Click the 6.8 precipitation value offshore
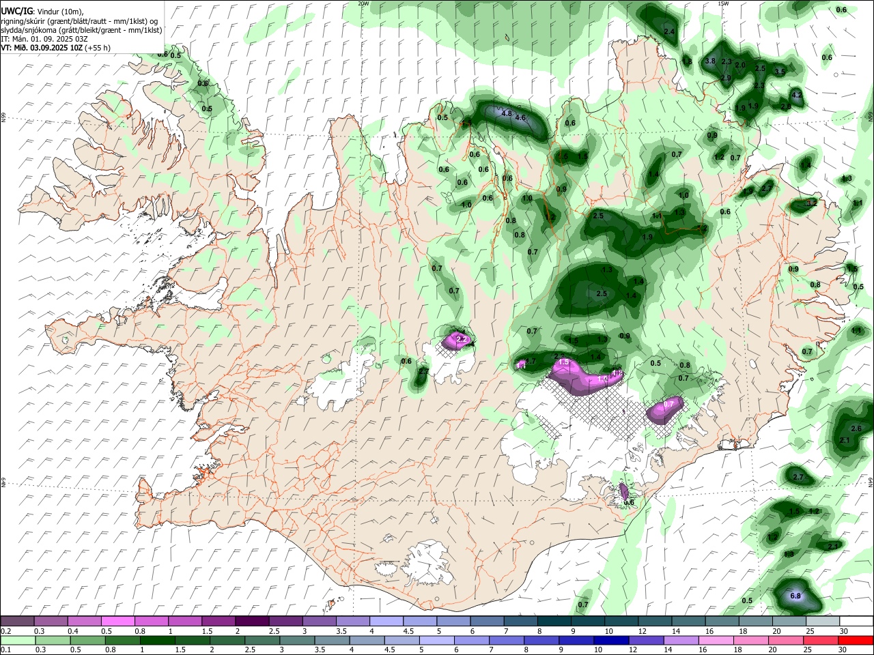The image size is (874, 655). 795,596
